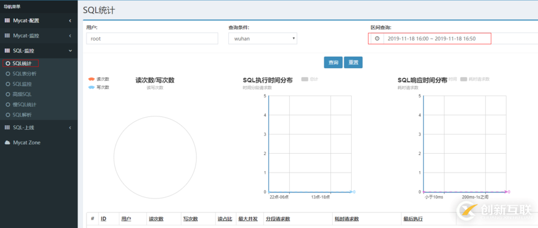Click the grid icon beside SQL-上线
This screenshot has width=538, height=228.
(7, 127)
